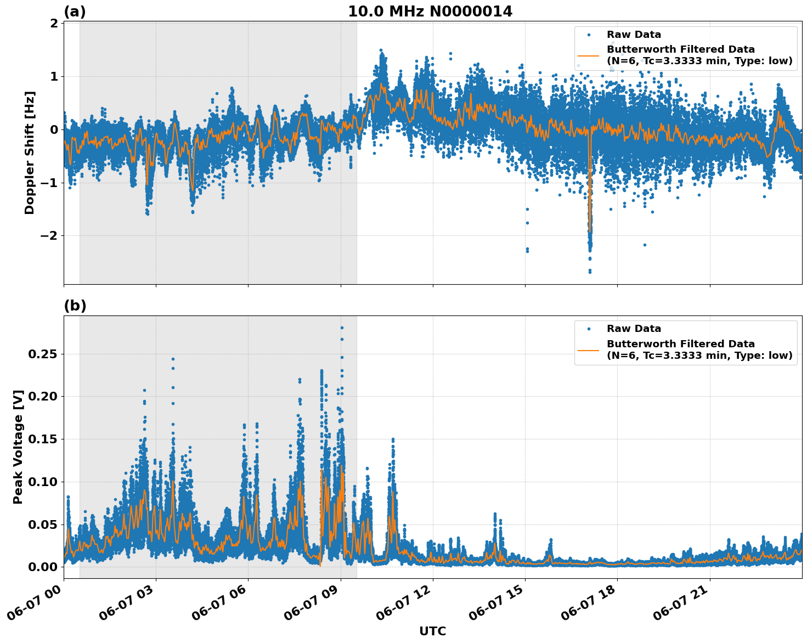The image size is (807, 643).
Task: Click the subplot label (a) to expand it
Action: [76, 10]
